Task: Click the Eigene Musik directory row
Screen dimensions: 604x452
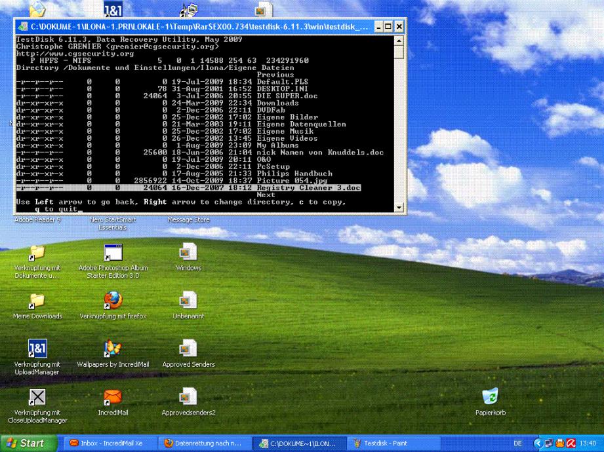Action: [165, 131]
